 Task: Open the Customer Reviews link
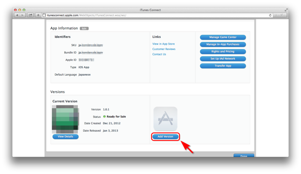[x=164, y=49]
